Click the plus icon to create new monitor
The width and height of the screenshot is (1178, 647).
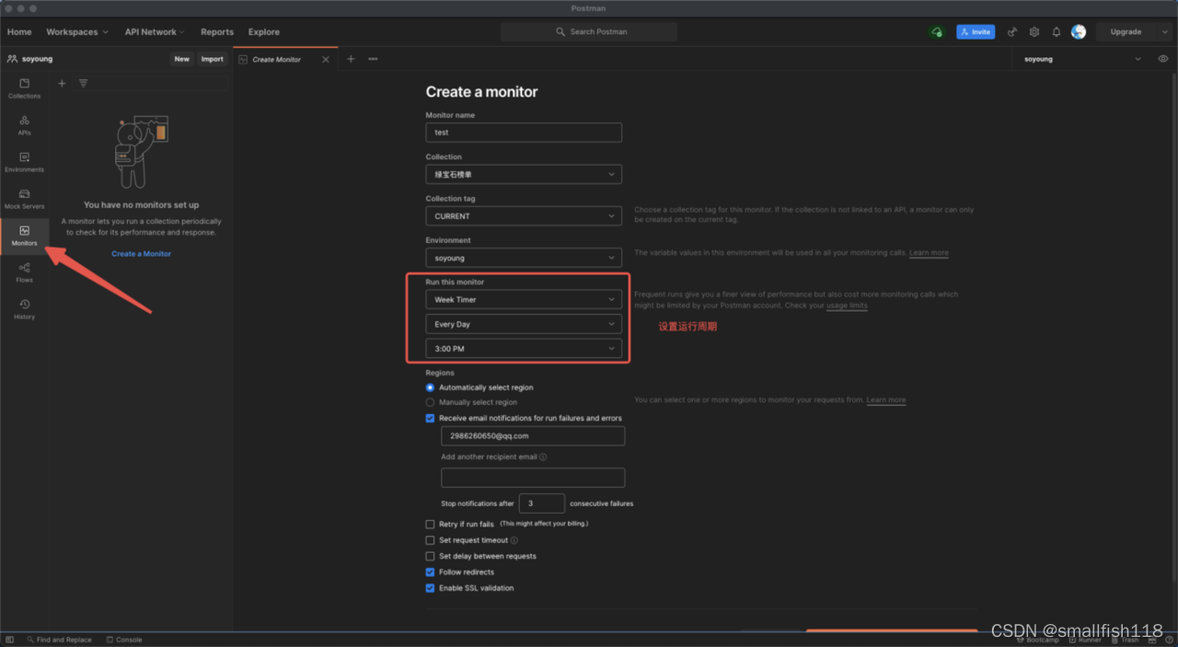62,84
